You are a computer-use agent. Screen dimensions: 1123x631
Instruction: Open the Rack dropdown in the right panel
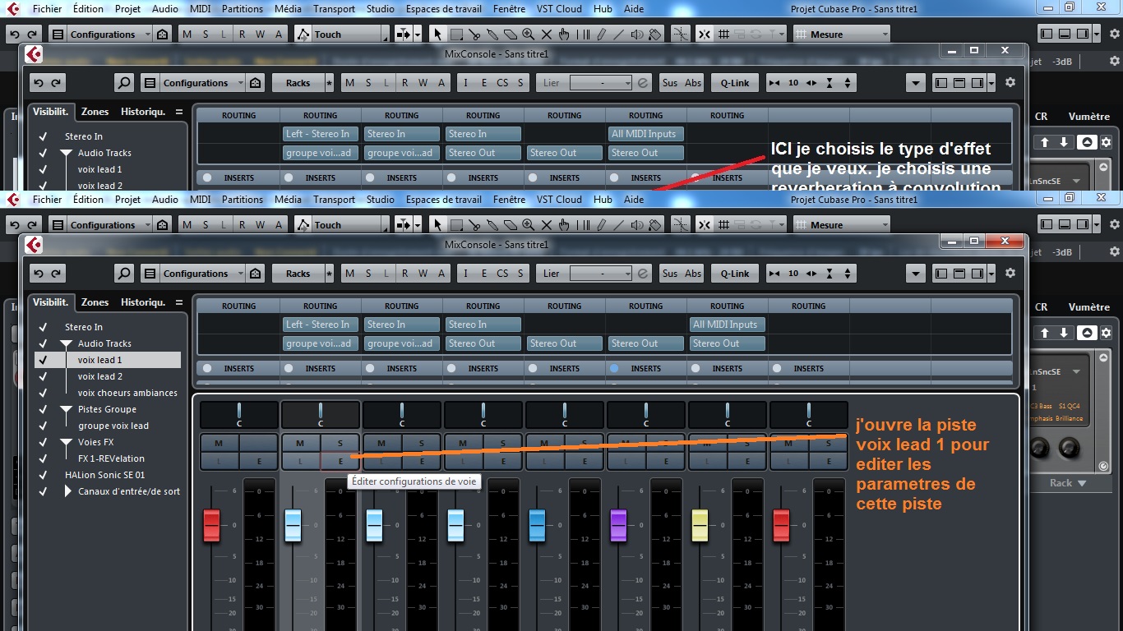(x=1068, y=483)
